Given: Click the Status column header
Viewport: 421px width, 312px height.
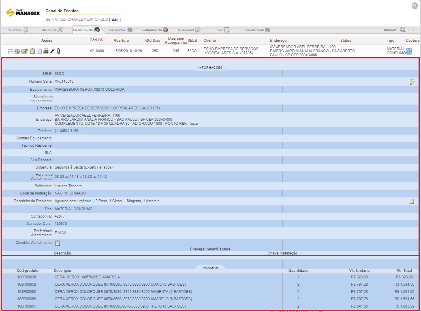Looking at the screenshot, I should (x=346, y=40).
